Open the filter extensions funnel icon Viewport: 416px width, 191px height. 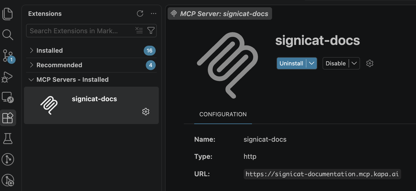151,30
